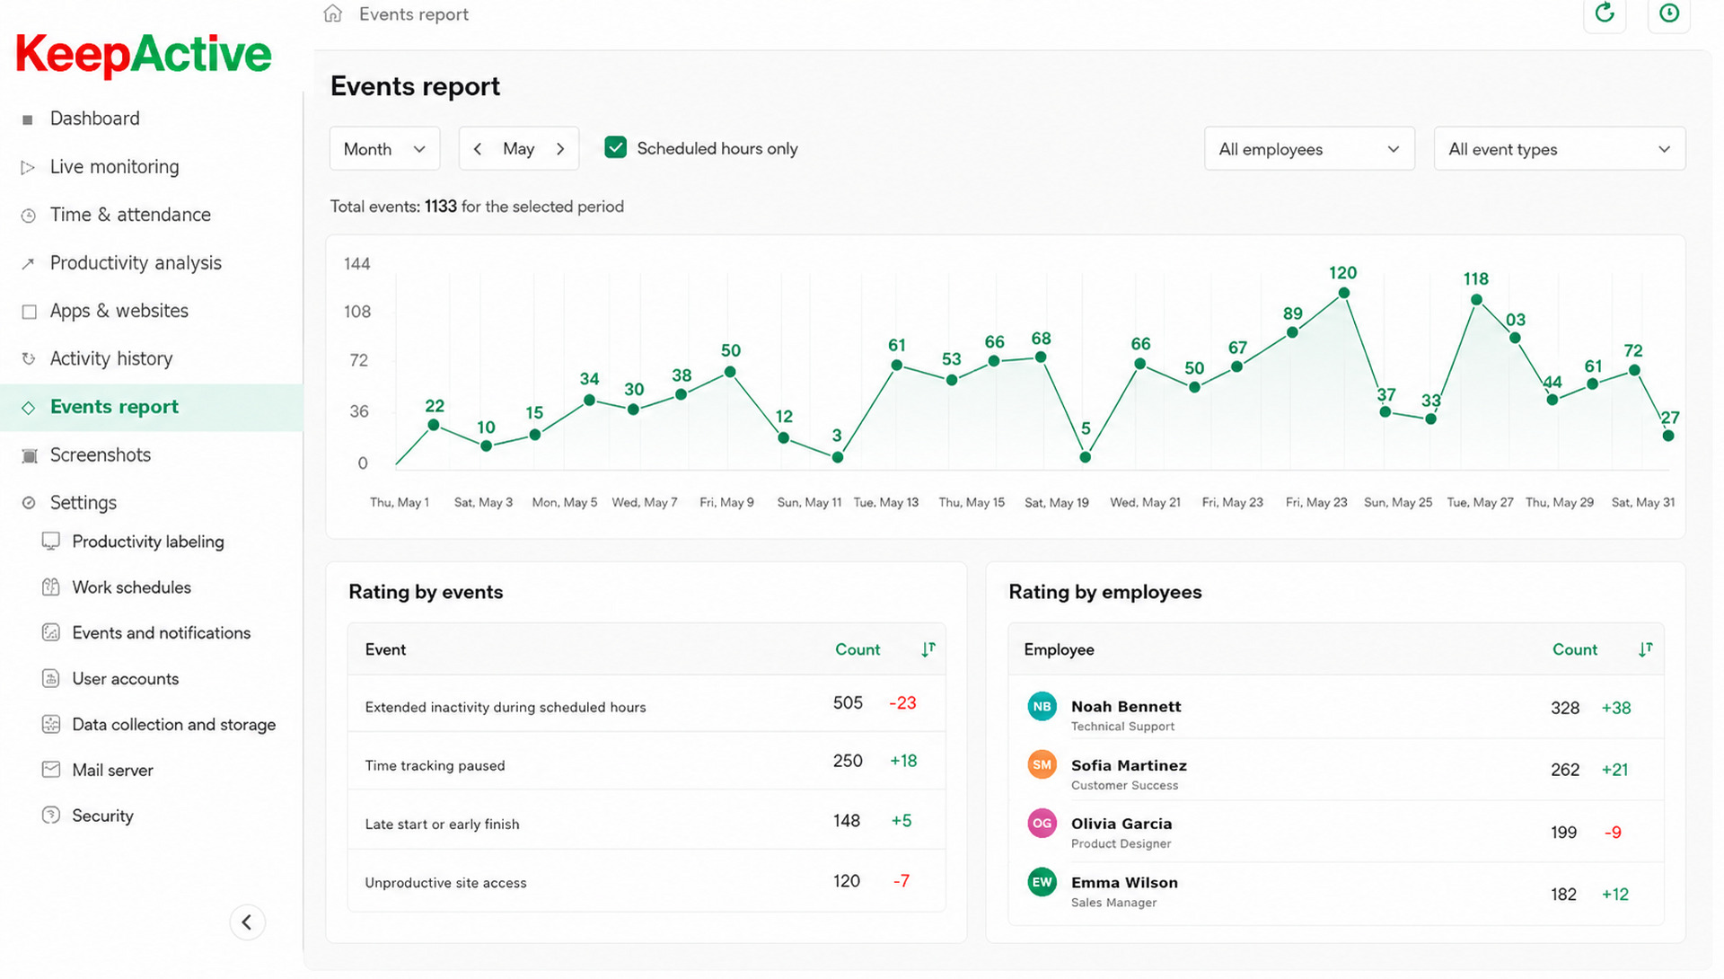Click the Events report diamond icon
Viewport: 1724px width, 979px height.
(x=29, y=408)
